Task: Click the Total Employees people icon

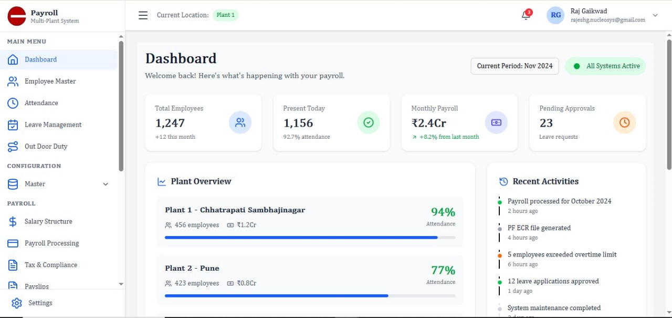Action: [x=240, y=122]
